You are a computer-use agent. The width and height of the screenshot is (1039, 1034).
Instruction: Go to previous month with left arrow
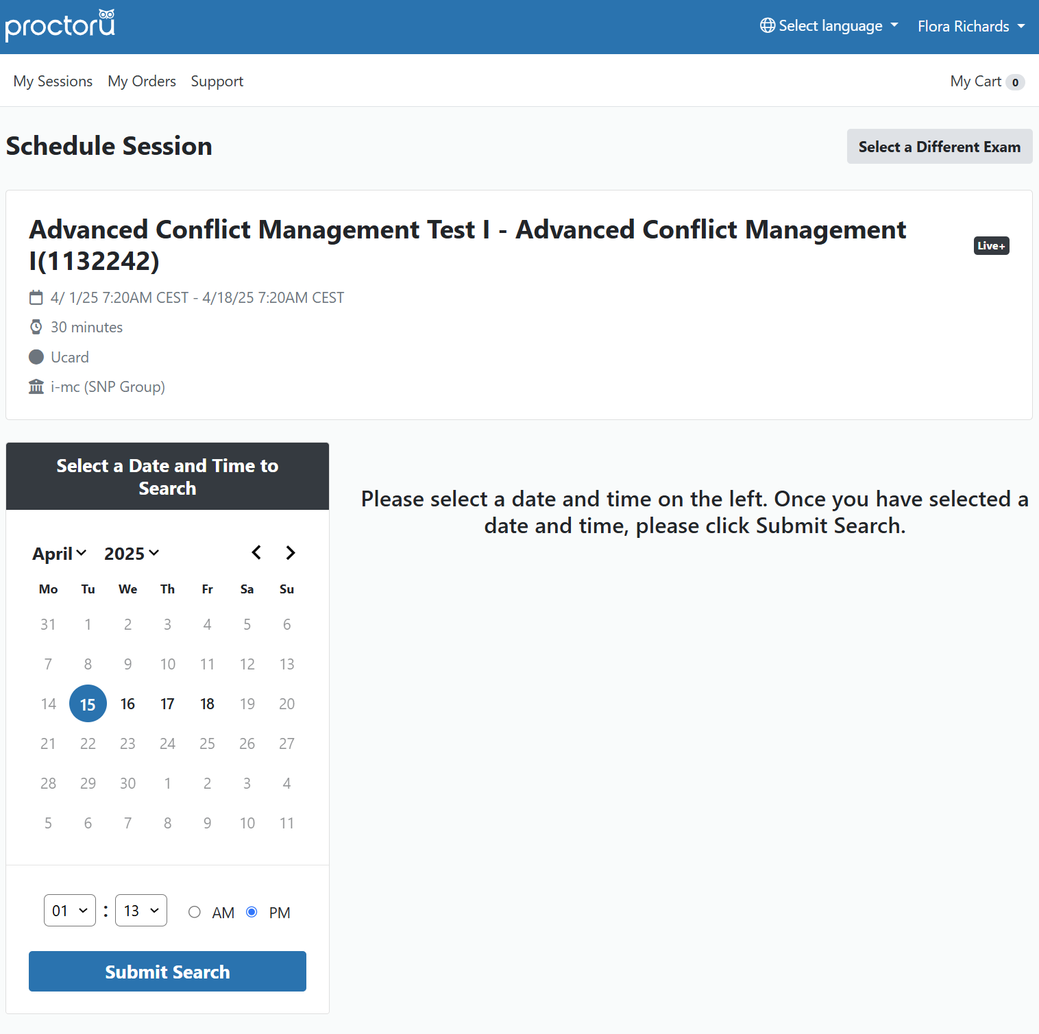coord(256,552)
